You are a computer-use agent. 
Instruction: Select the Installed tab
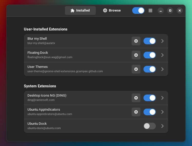coord(80,11)
